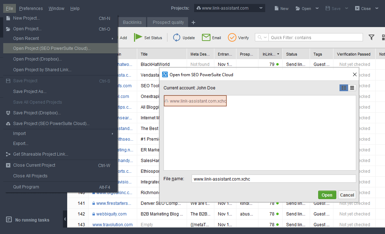Switch to the Prospect quality tab
The image size is (385, 234).
(168, 22)
